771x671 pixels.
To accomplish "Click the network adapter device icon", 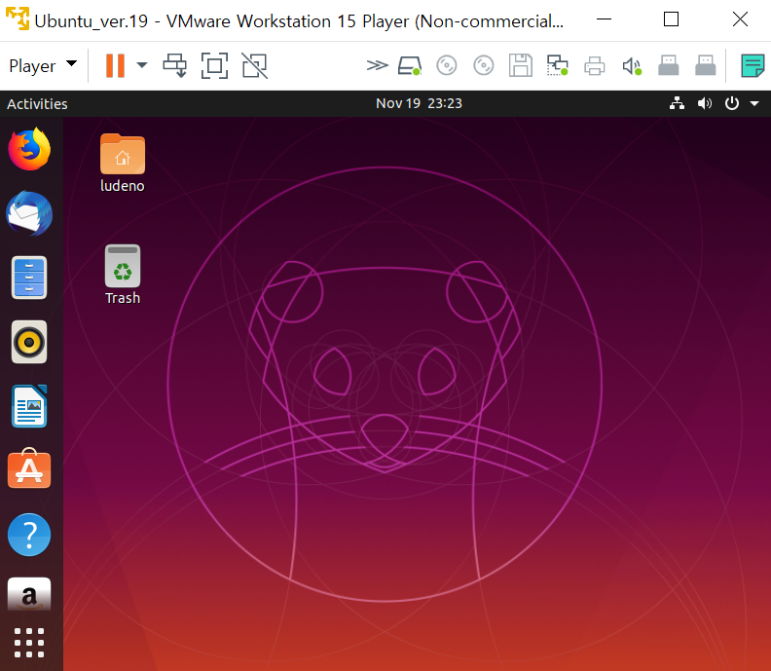I will click(558, 65).
